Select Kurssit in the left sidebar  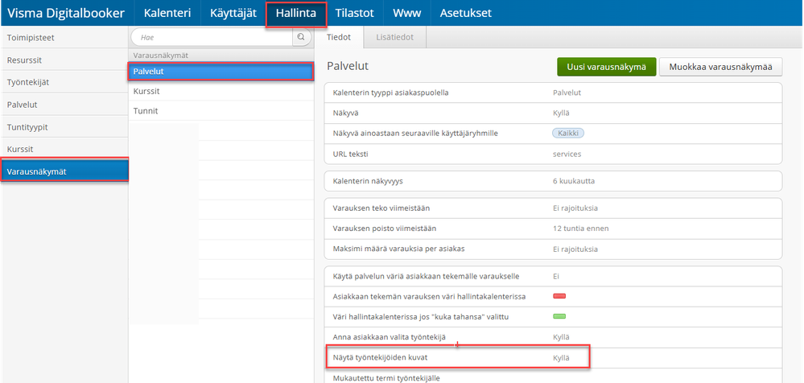64,149
